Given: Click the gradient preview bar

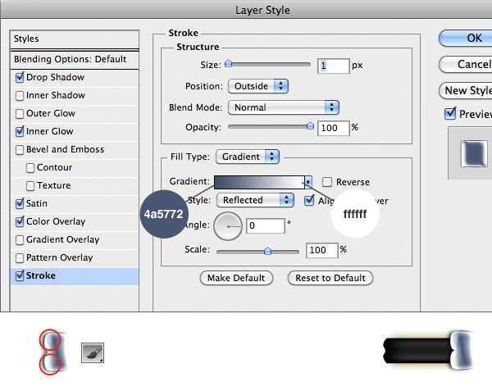Looking at the screenshot, I should 258,182.
